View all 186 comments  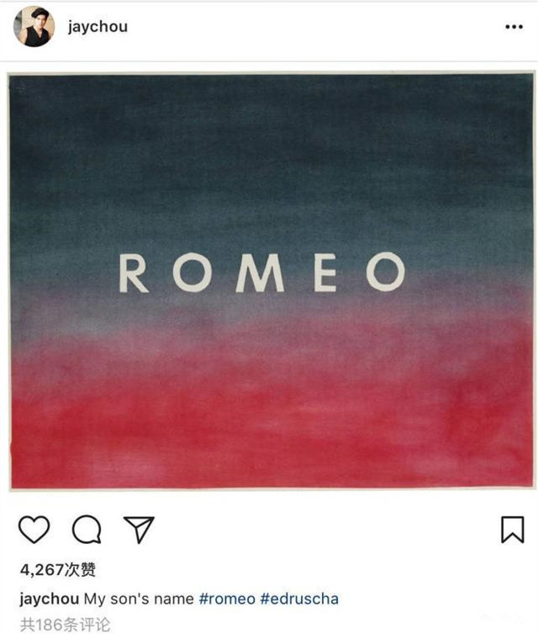pos(65,625)
